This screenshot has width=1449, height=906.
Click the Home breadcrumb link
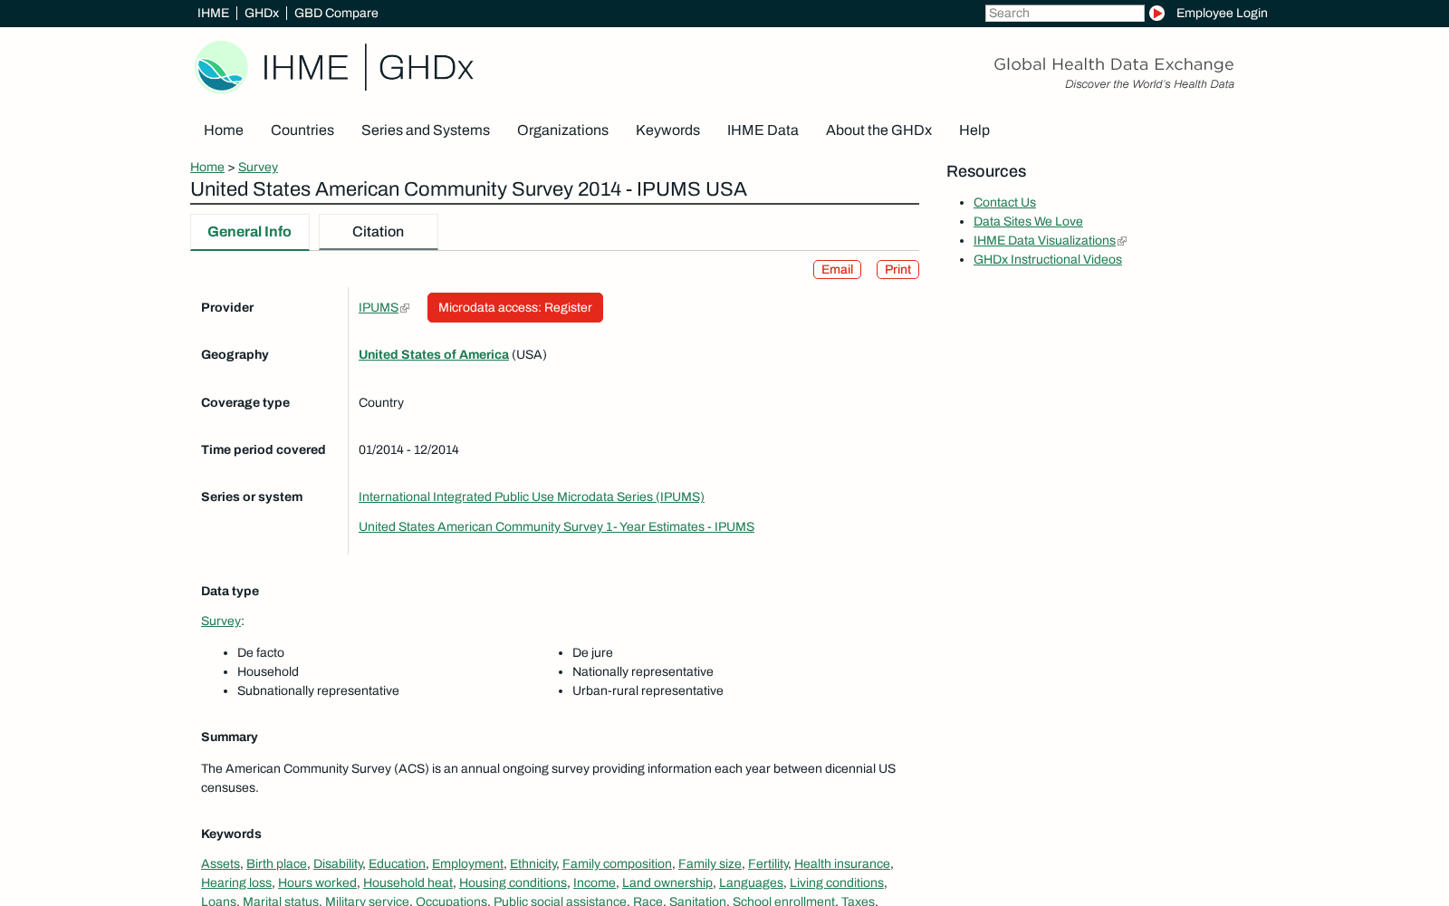[x=207, y=167]
